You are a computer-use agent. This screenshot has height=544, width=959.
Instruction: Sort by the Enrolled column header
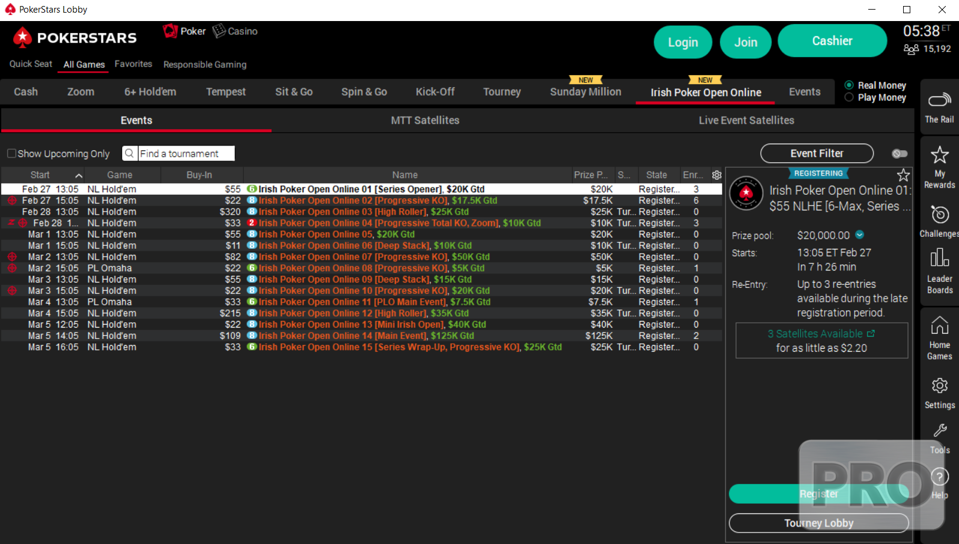(693, 175)
